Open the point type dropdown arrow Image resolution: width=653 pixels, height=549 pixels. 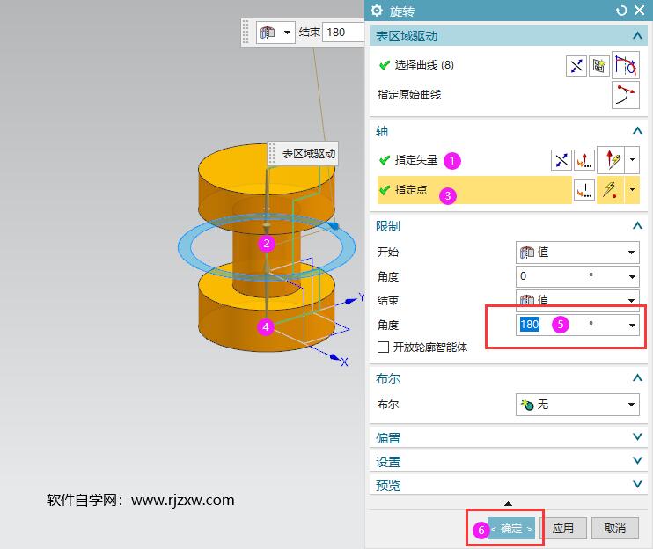click(x=632, y=190)
